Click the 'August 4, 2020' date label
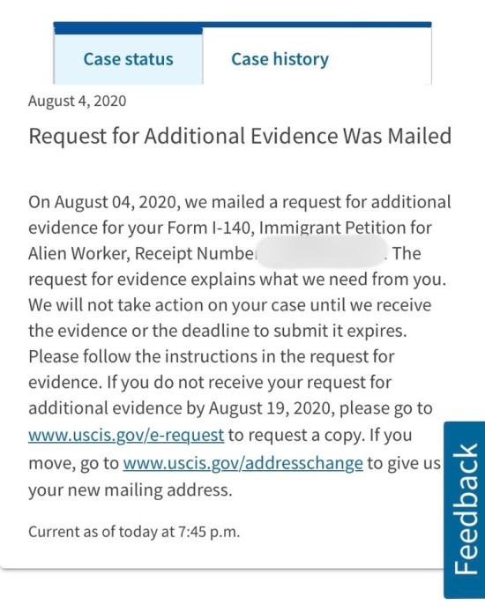The image size is (485, 613). pyautogui.click(x=77, y=101)
